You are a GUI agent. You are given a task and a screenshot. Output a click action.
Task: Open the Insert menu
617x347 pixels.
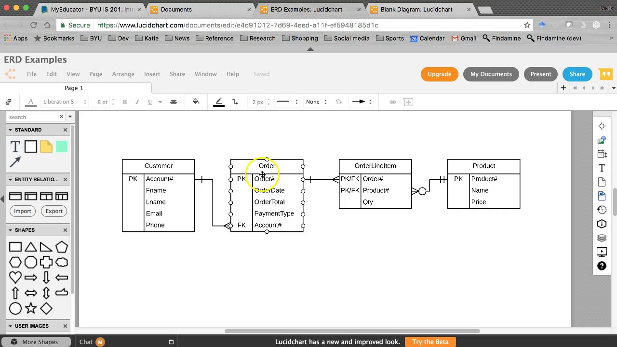click(x=152, y=74)
